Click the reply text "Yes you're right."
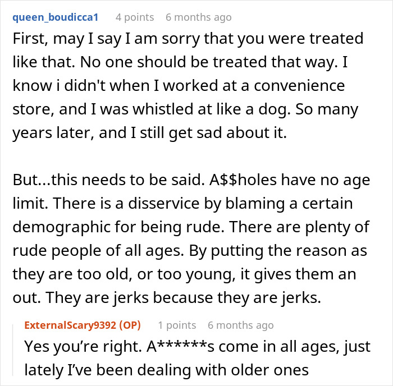This screenshot has width=393, height=386. click(x=83, y=347)
